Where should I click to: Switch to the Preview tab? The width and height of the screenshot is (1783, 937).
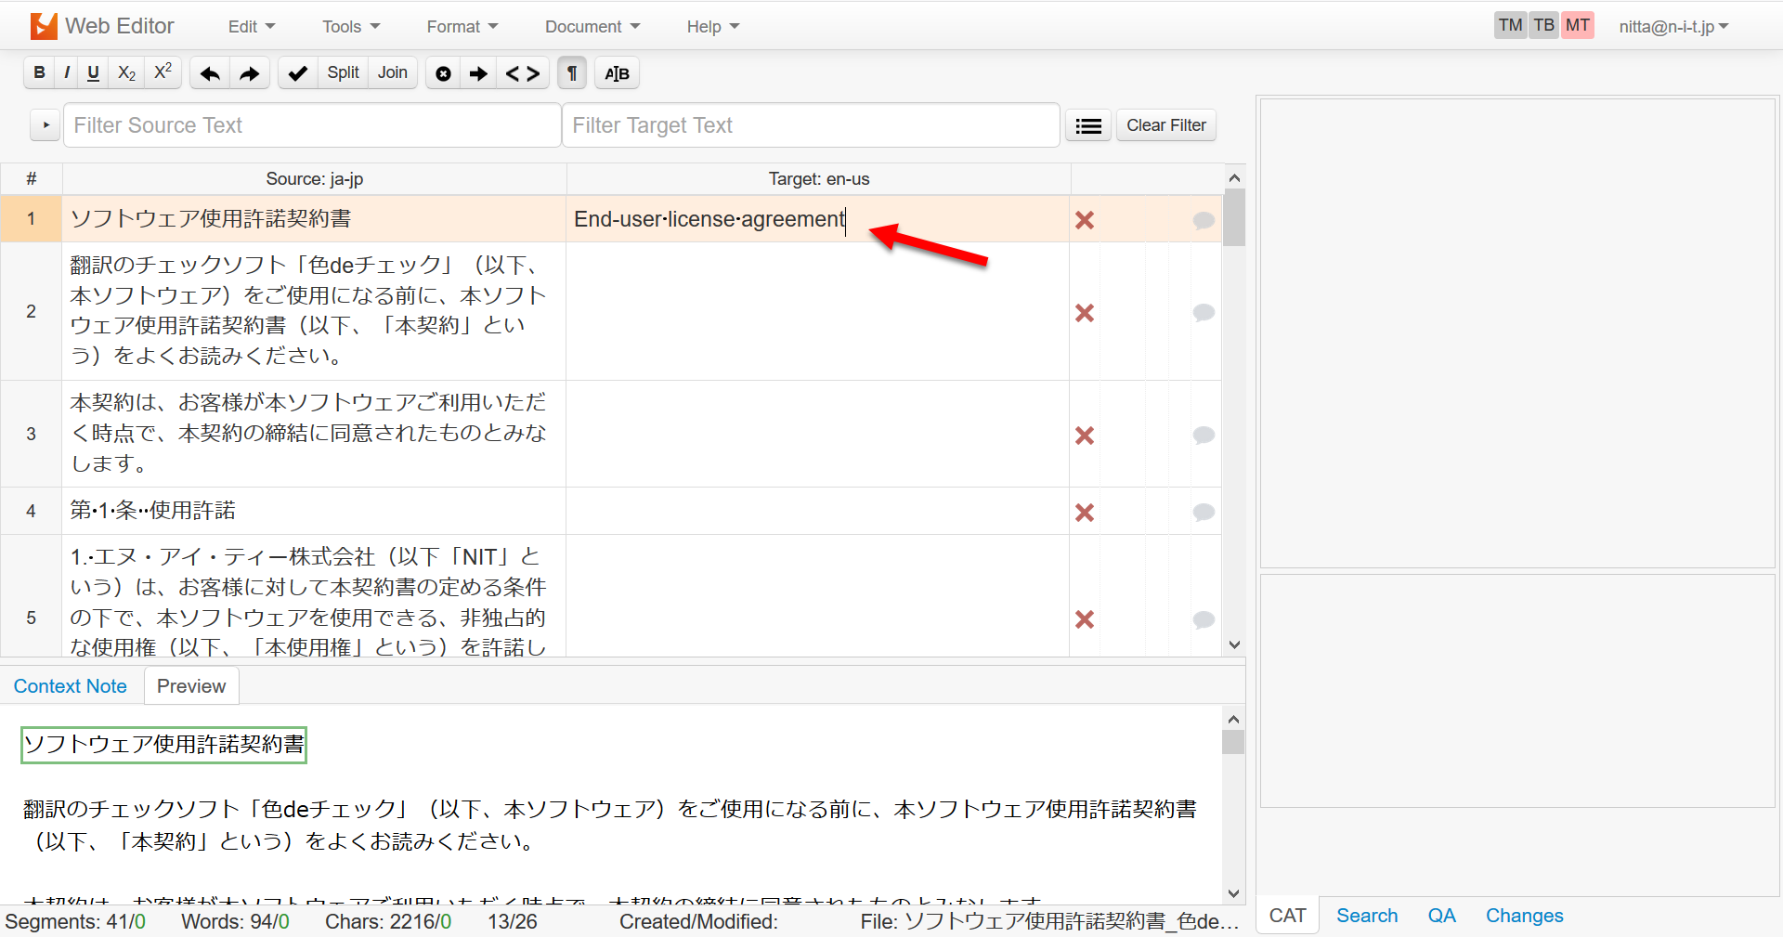coord(191,686)
